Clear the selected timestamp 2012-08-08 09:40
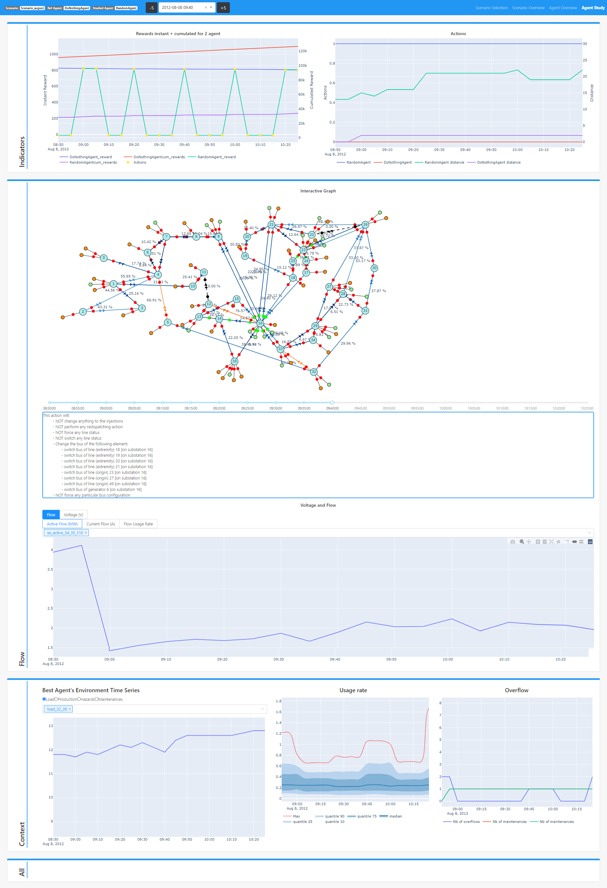The image size is (607, 888). [x=206, y=7]
